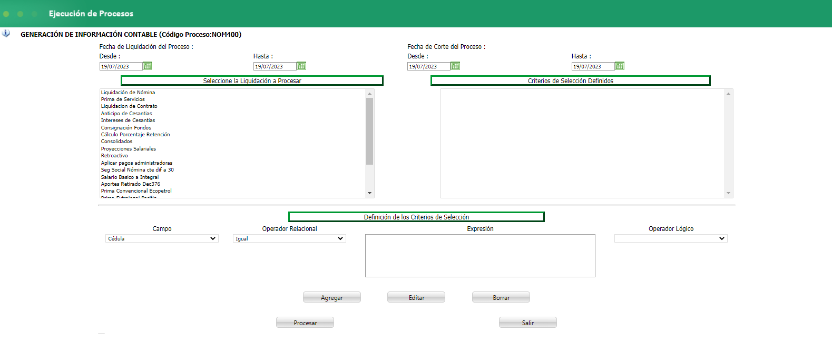Run the process with Procesar
Viewport: 832px width, 342px height.
pos(305,323)
